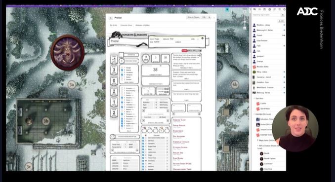Roll the Wisdom ability score box
The width and height of the screenshot is (335, 182).
[x=114, y=102]
